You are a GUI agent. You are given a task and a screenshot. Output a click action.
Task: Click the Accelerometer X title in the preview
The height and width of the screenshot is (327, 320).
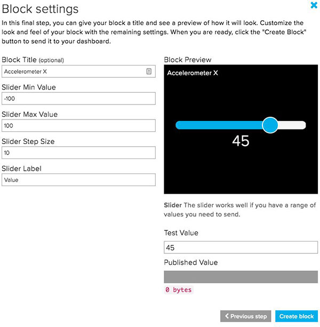(193, 73)
